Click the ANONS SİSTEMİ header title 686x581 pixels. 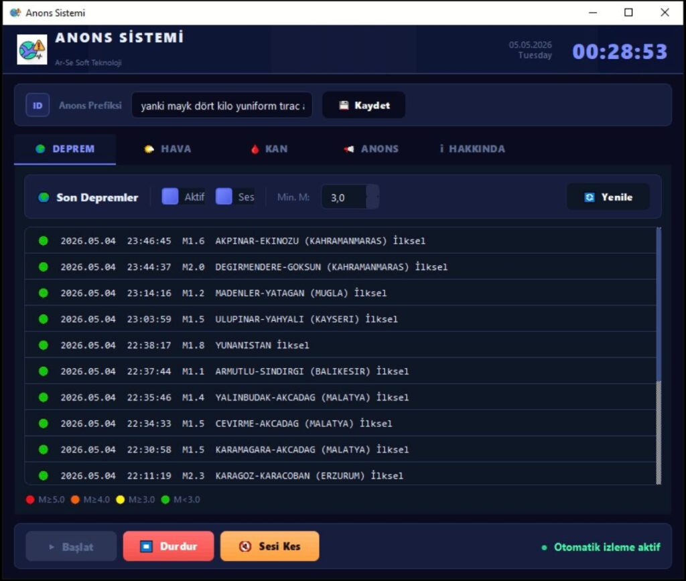point(119,37)
